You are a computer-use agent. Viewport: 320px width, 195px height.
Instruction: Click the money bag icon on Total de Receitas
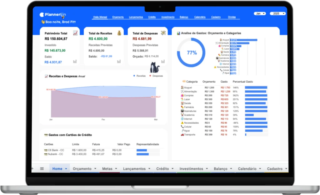tap(119, 33)
